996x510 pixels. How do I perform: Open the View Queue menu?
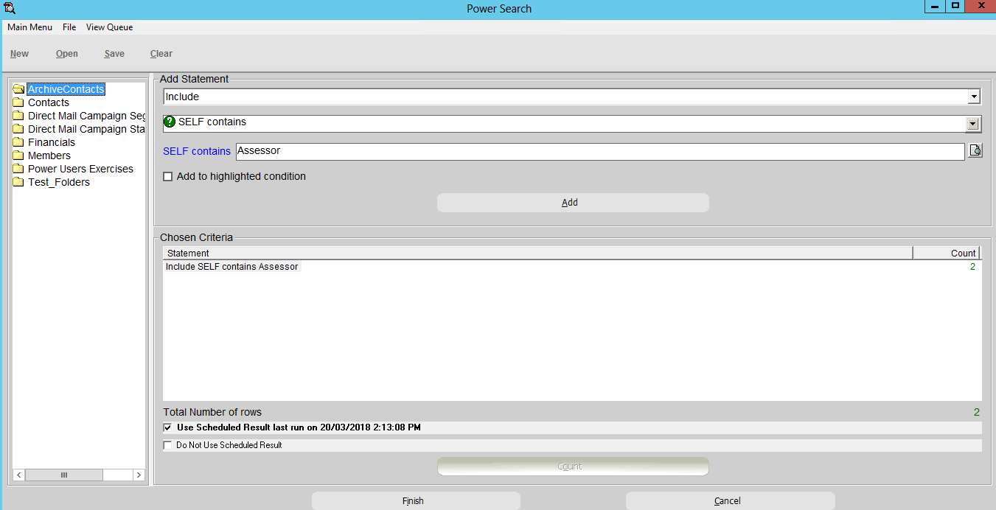point(109,27)
